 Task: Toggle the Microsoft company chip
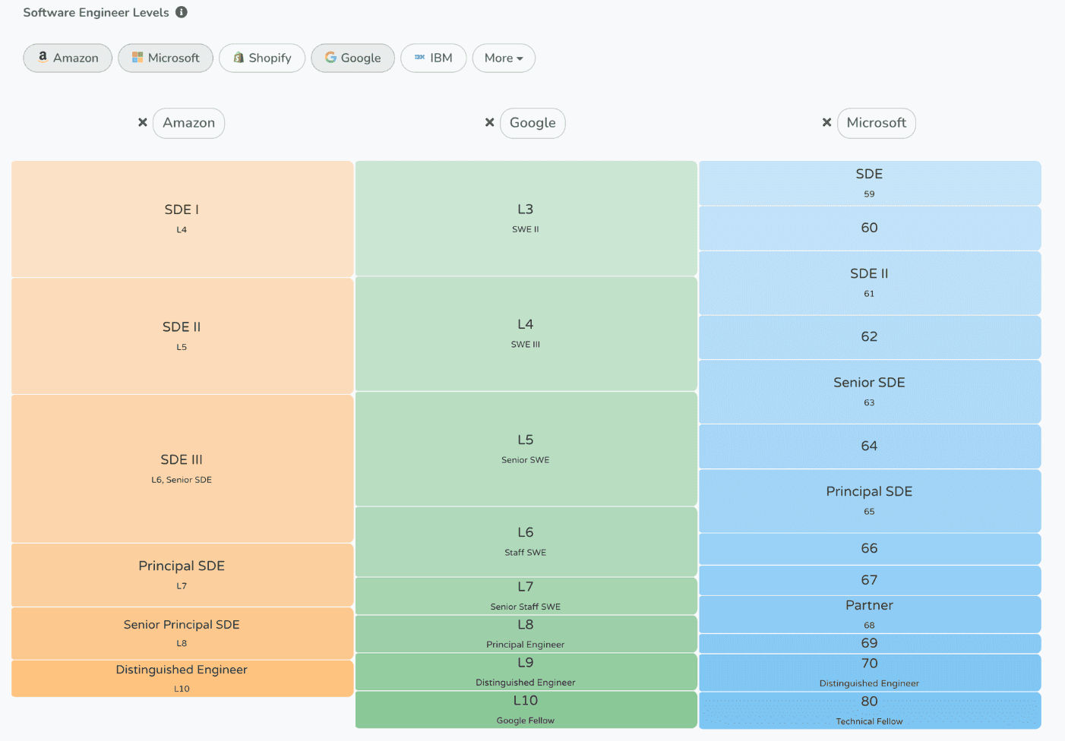(x=166, y=58)
